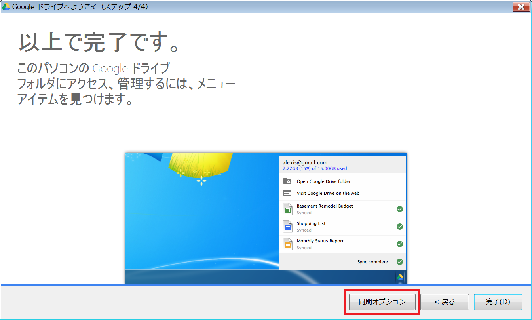The width and height of the screenshot is (532, 320).
Task: Click the Drive tray icon in the illustration taskbar
Action: [400, 277]
